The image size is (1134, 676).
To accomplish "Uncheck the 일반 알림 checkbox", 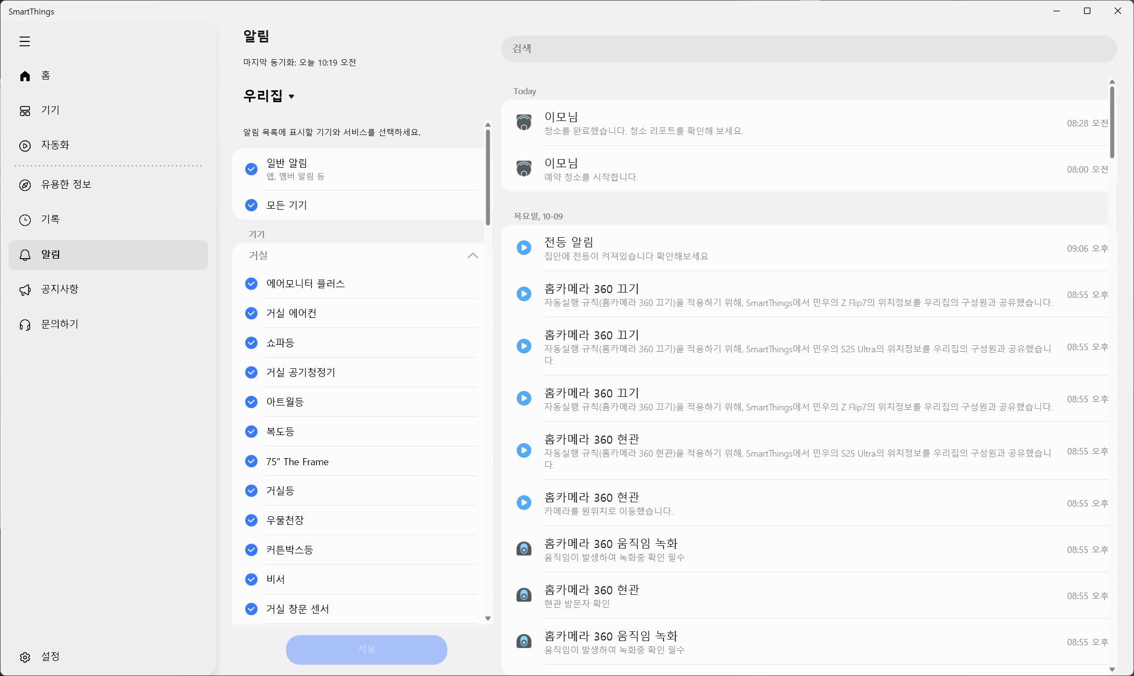I will click(x=251, y=169).
